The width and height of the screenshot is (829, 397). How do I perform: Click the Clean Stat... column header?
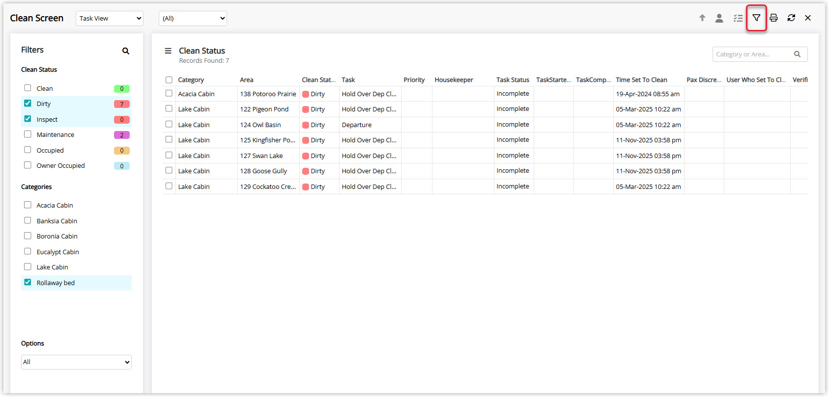click(x=318, y=80)
